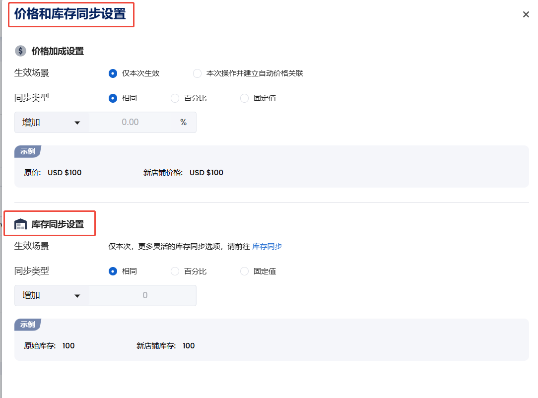Viewport: 538px width, 398px height.
Task: Open the 库存同步 link
Action: (267, 246)
